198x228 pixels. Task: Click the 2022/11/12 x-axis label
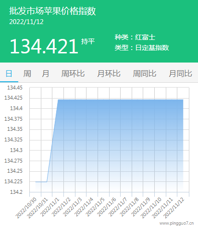click(174, 208)
